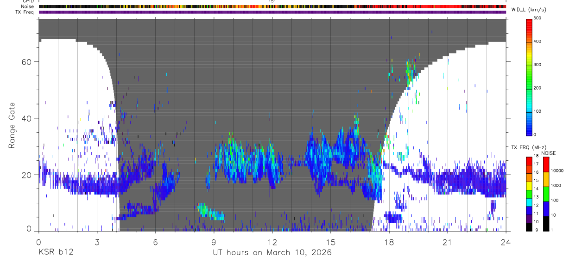Select the green swatch in the NOISE legend
The height and width of the screenshot is (262, 569).
point(546,194)
